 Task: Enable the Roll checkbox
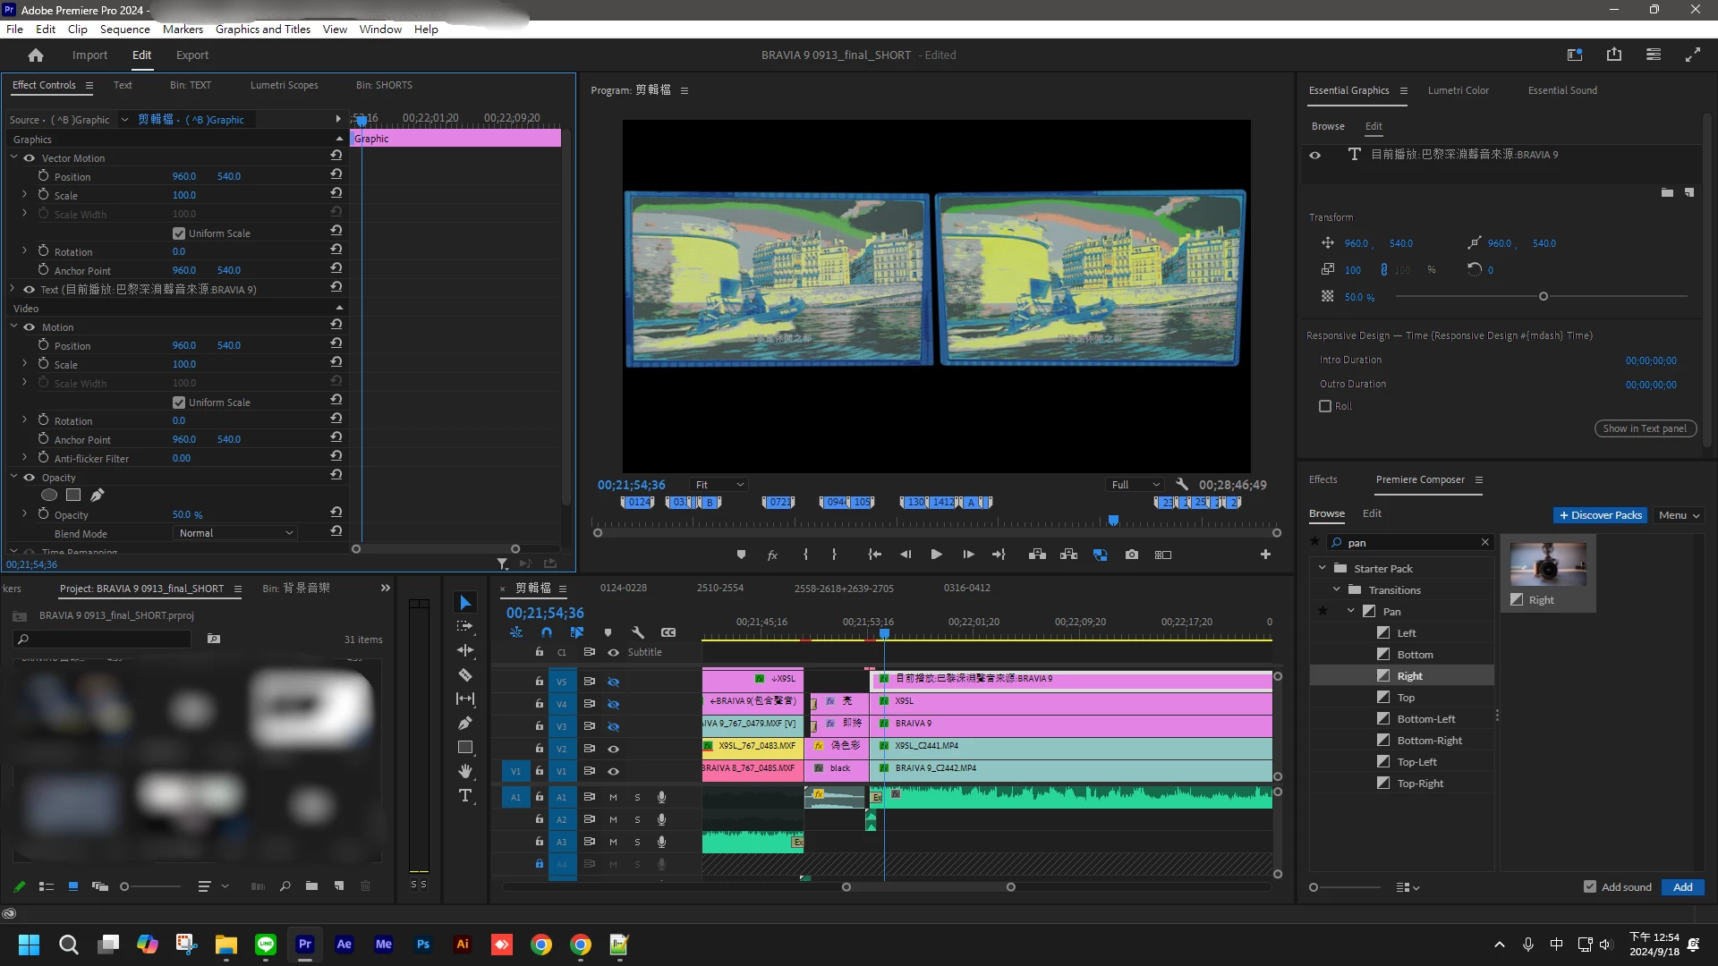pos(1325,406)
